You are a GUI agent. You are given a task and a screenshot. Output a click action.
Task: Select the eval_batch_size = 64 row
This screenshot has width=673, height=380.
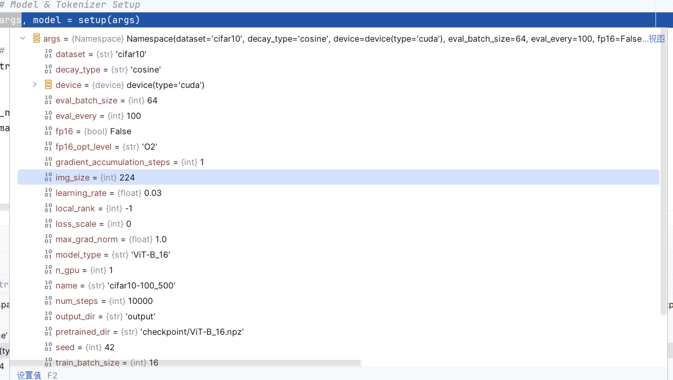pos(339,100)
